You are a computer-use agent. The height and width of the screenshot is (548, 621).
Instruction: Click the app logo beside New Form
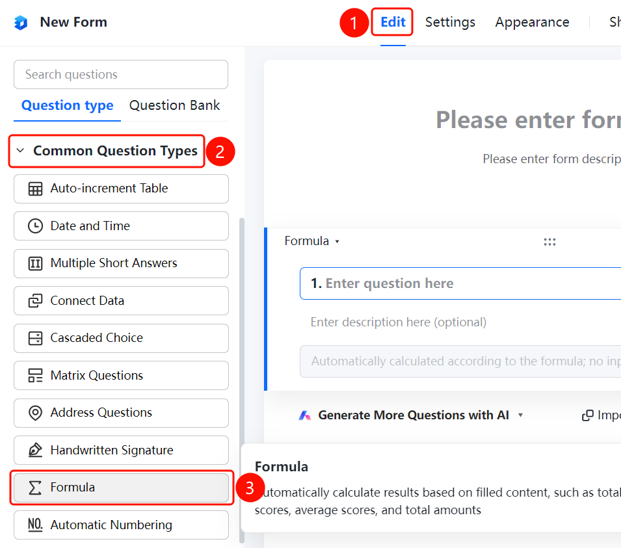point(21,23)
